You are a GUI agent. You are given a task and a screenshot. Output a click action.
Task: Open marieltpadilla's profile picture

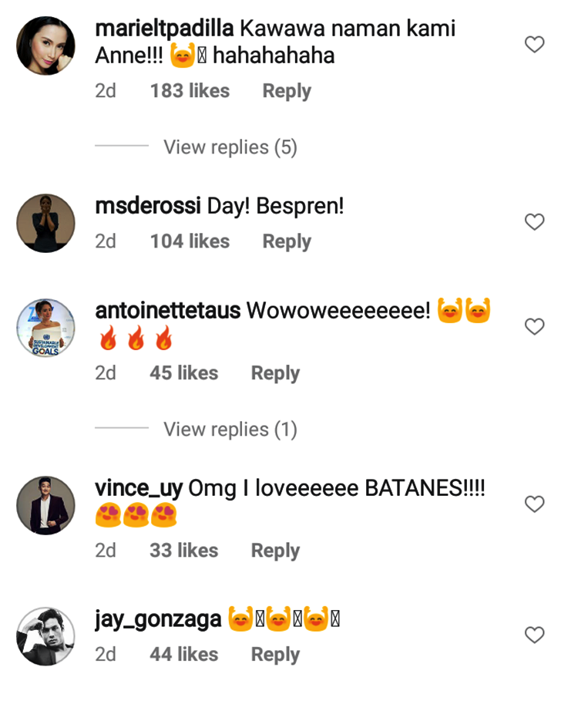tap(46, 45)
